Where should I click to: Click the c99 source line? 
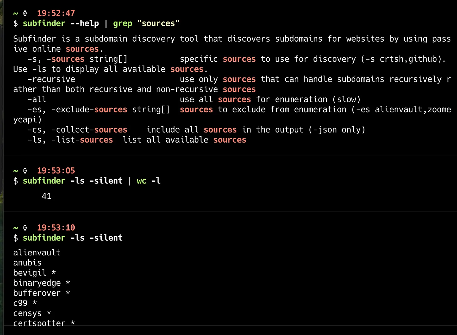[x=25, y=303]
